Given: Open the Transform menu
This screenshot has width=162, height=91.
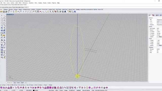Looking at the screenshot, I should pyautogui.click(x=31, y=3).
